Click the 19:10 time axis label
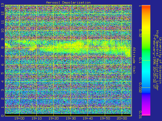The width and height of the screenshot is (162, 121). click(x=36, y=118)
